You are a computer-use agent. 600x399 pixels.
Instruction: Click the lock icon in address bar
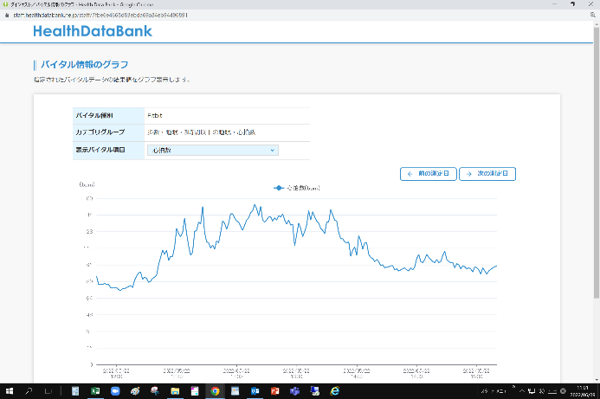click(7, 15)
